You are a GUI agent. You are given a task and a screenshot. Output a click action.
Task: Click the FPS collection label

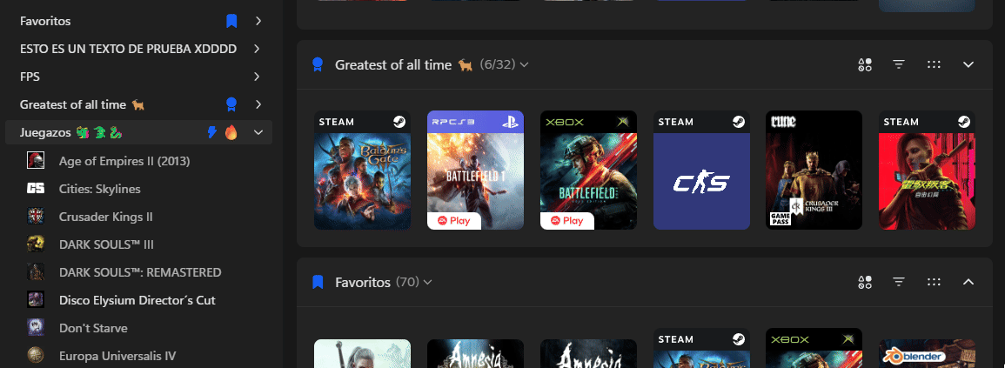30,77
